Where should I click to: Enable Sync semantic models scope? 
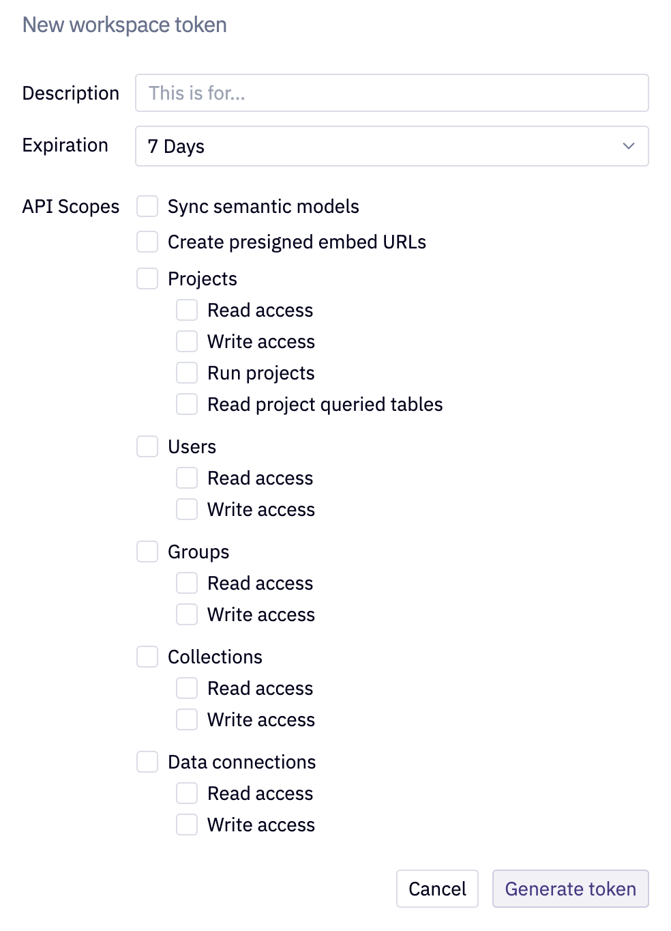click(147, 206)
